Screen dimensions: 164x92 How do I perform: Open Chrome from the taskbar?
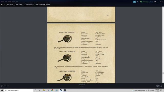52,90
